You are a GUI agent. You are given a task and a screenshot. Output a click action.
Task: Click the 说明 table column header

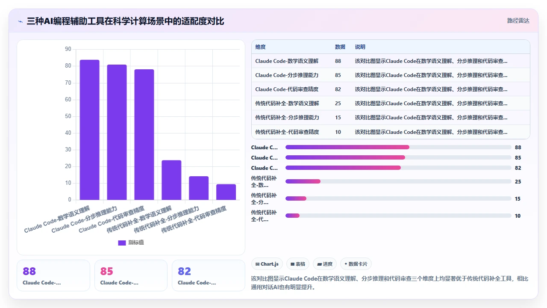(x=360, y=47)
